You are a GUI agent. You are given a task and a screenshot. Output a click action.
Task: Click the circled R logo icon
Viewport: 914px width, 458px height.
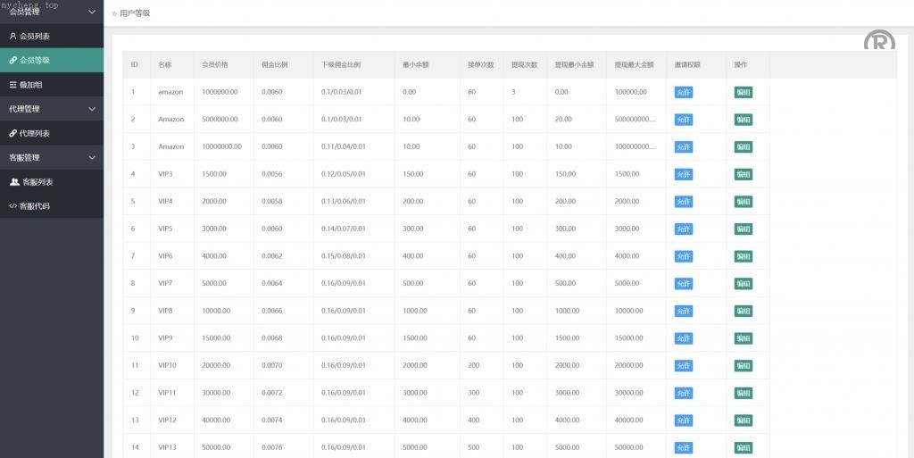pos(879,42)
